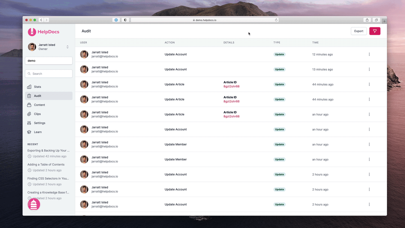Viewport: 405px width, 228px height.
Task: Open the three-dot menu of the second 2 hours ago row
Action: (x=369, y=189)
